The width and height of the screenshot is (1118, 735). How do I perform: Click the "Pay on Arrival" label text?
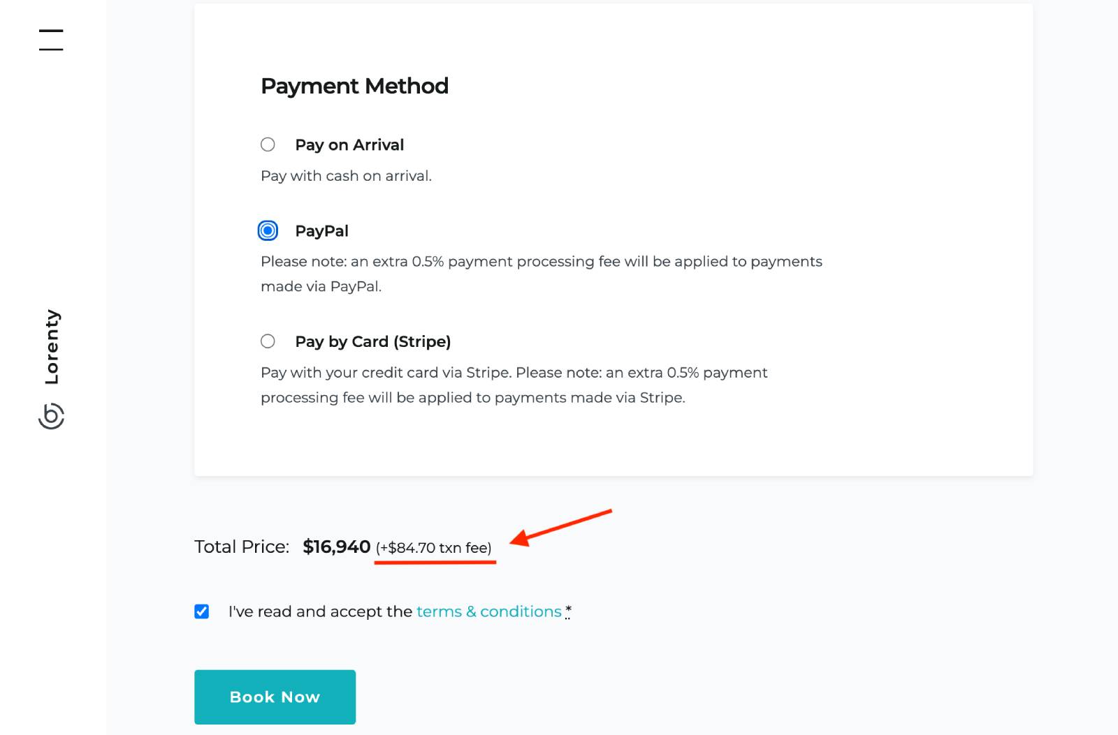coord(349,144)
